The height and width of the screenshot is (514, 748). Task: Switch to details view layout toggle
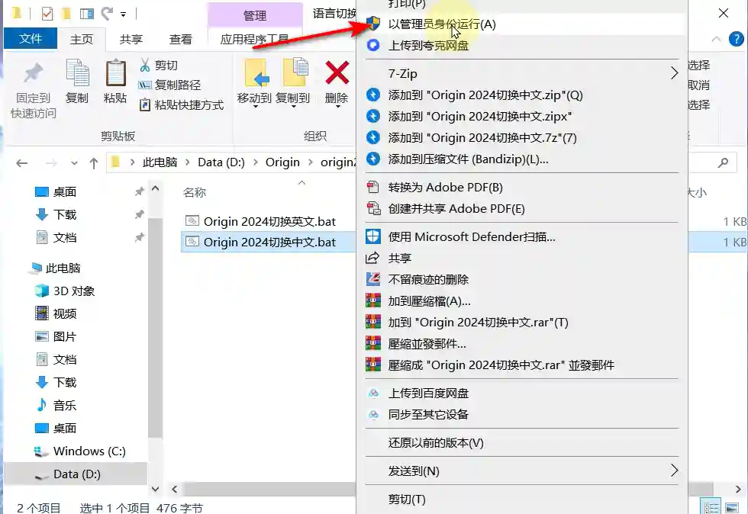[x=711, y=508]
